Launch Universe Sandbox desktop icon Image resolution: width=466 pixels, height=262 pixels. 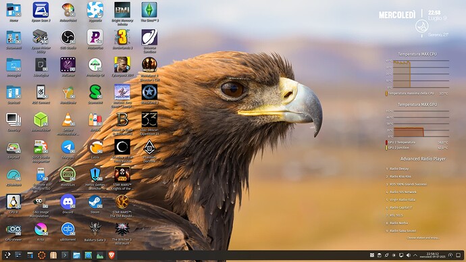click(149, 37)
